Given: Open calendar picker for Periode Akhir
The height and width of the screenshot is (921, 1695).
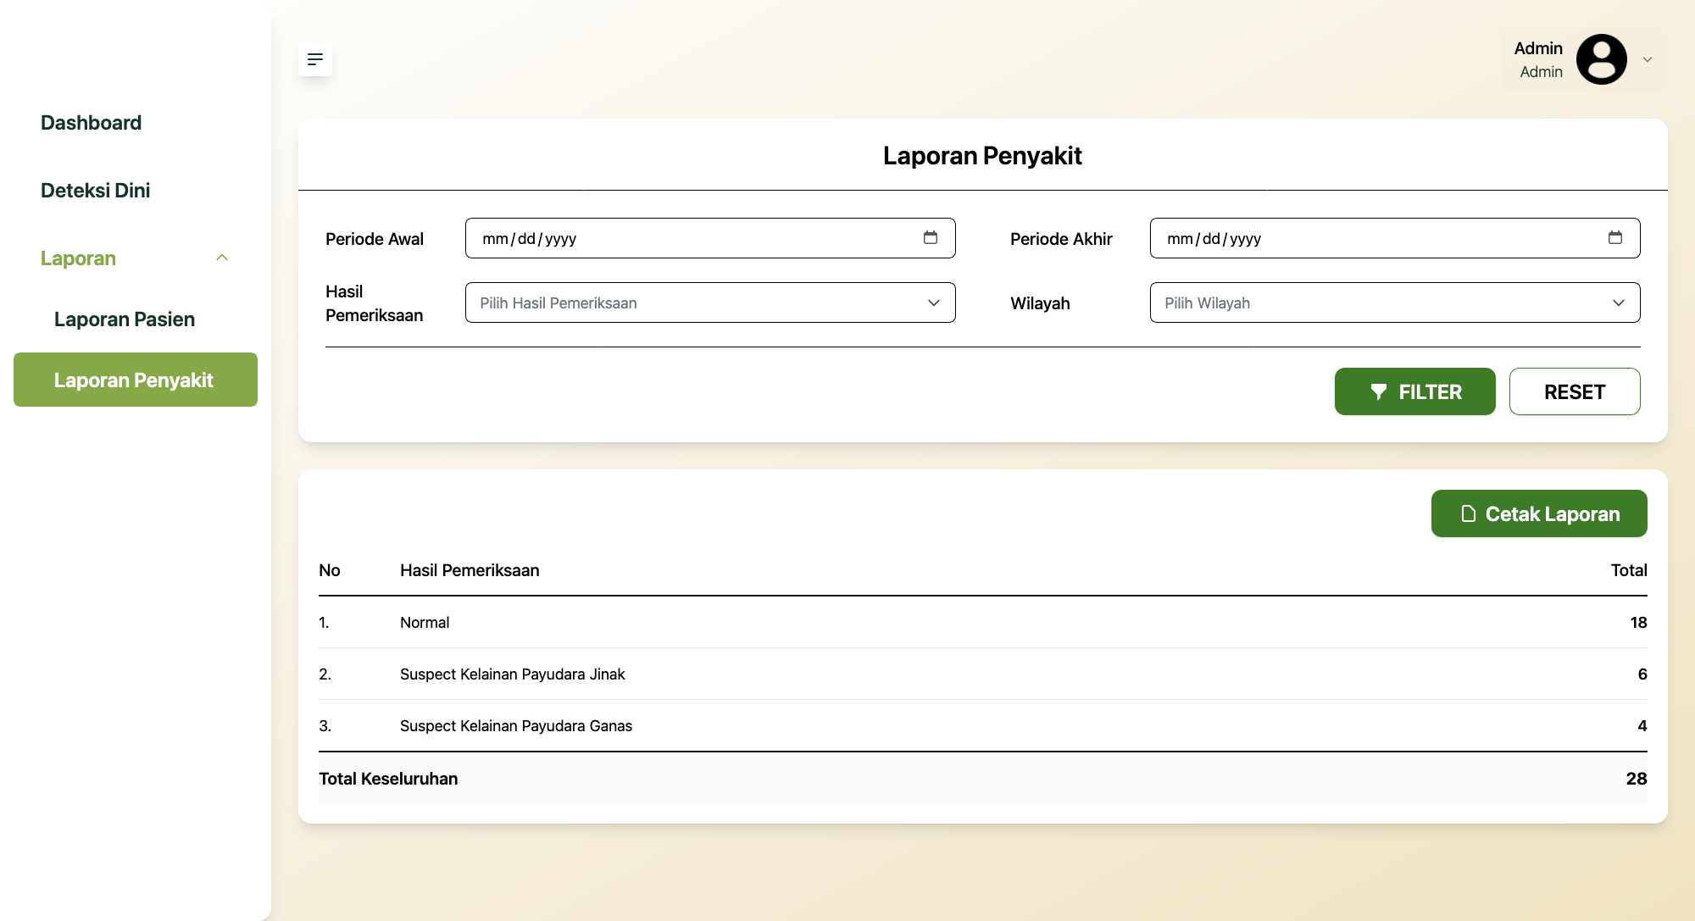Looking at the screenshot, I should tap(1615, 237).
